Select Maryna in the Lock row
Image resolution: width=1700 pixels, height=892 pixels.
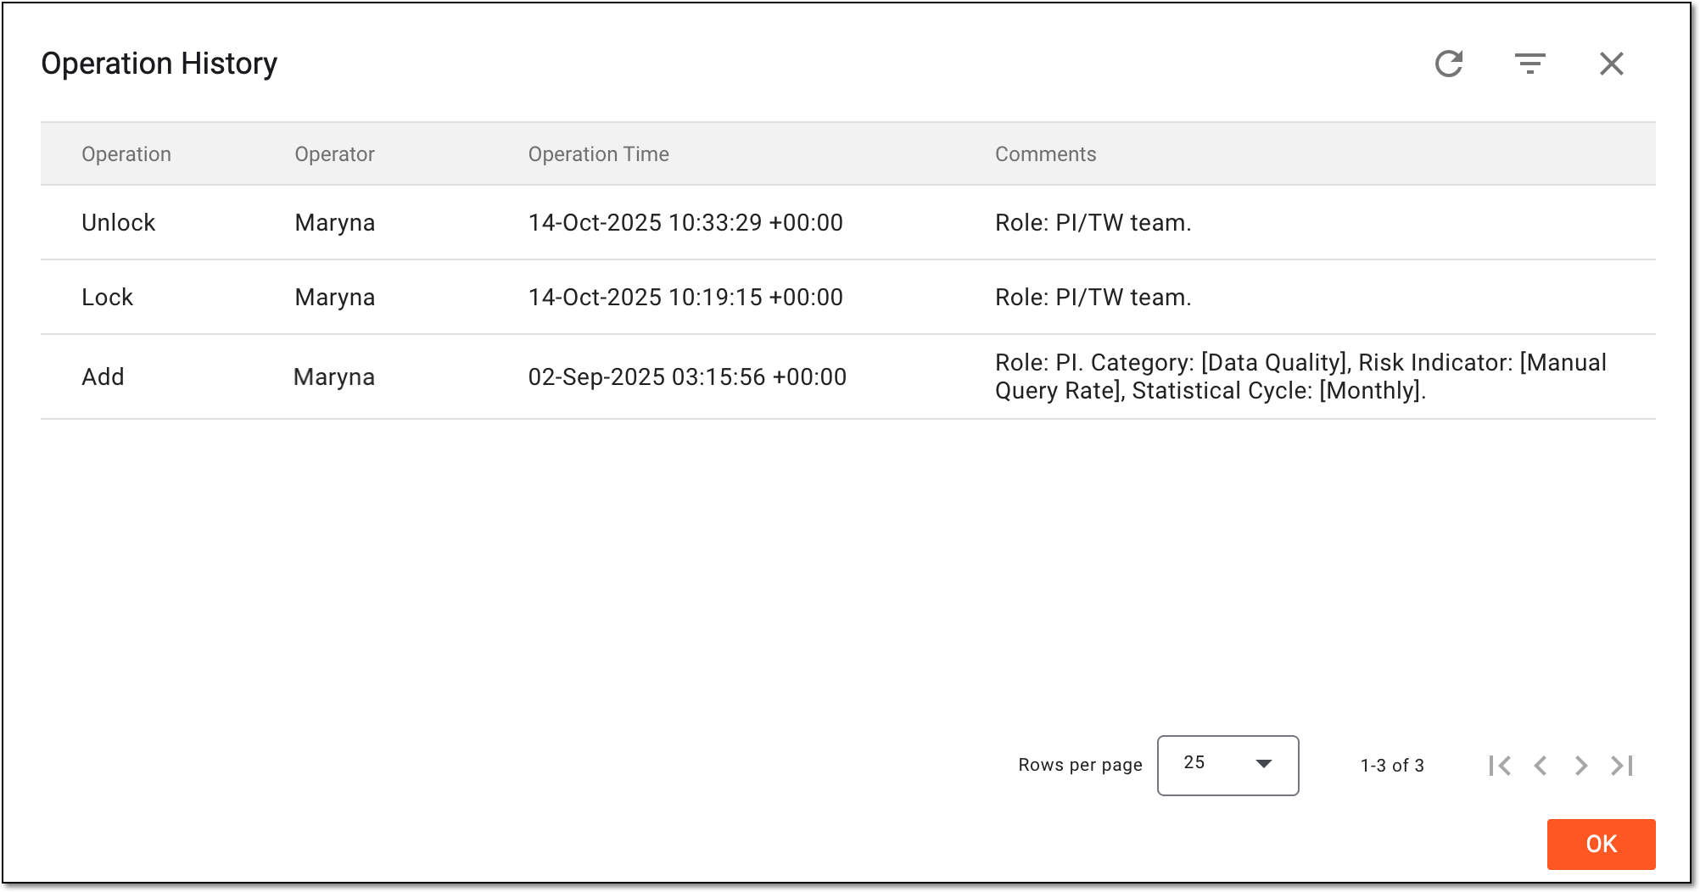pos(334,298)
